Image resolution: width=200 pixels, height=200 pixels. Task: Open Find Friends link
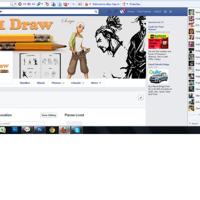(x=144, y=12)
